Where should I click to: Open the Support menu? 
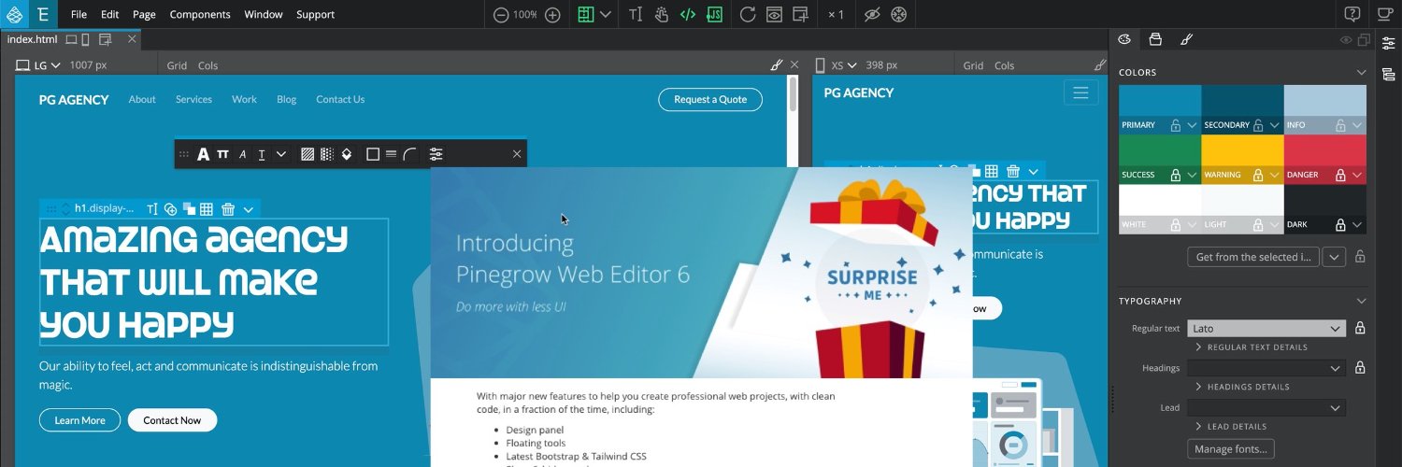pyautogui.click(x=315, y=14)
